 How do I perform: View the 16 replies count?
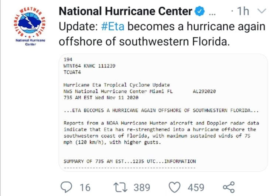click(85, 187)
